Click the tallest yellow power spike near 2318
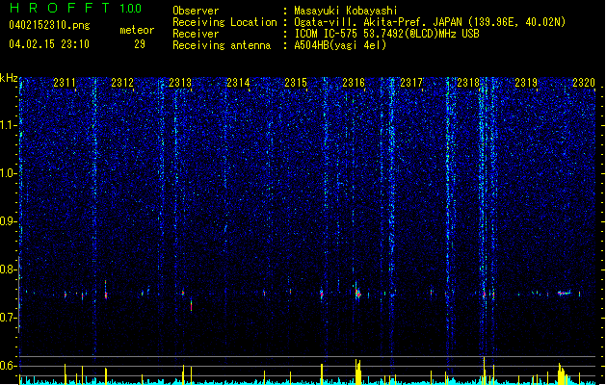 [x=484, y=371]
